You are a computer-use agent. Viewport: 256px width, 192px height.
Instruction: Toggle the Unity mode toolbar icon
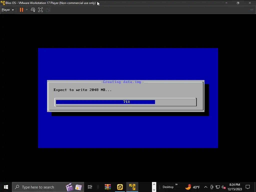click(x=48, y=10)
